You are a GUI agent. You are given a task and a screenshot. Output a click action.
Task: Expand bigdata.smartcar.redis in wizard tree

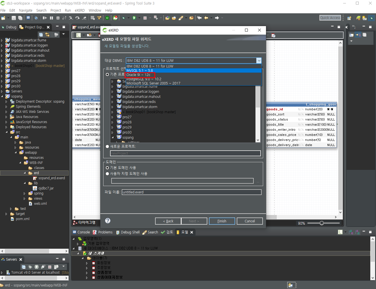pos(113,102)
